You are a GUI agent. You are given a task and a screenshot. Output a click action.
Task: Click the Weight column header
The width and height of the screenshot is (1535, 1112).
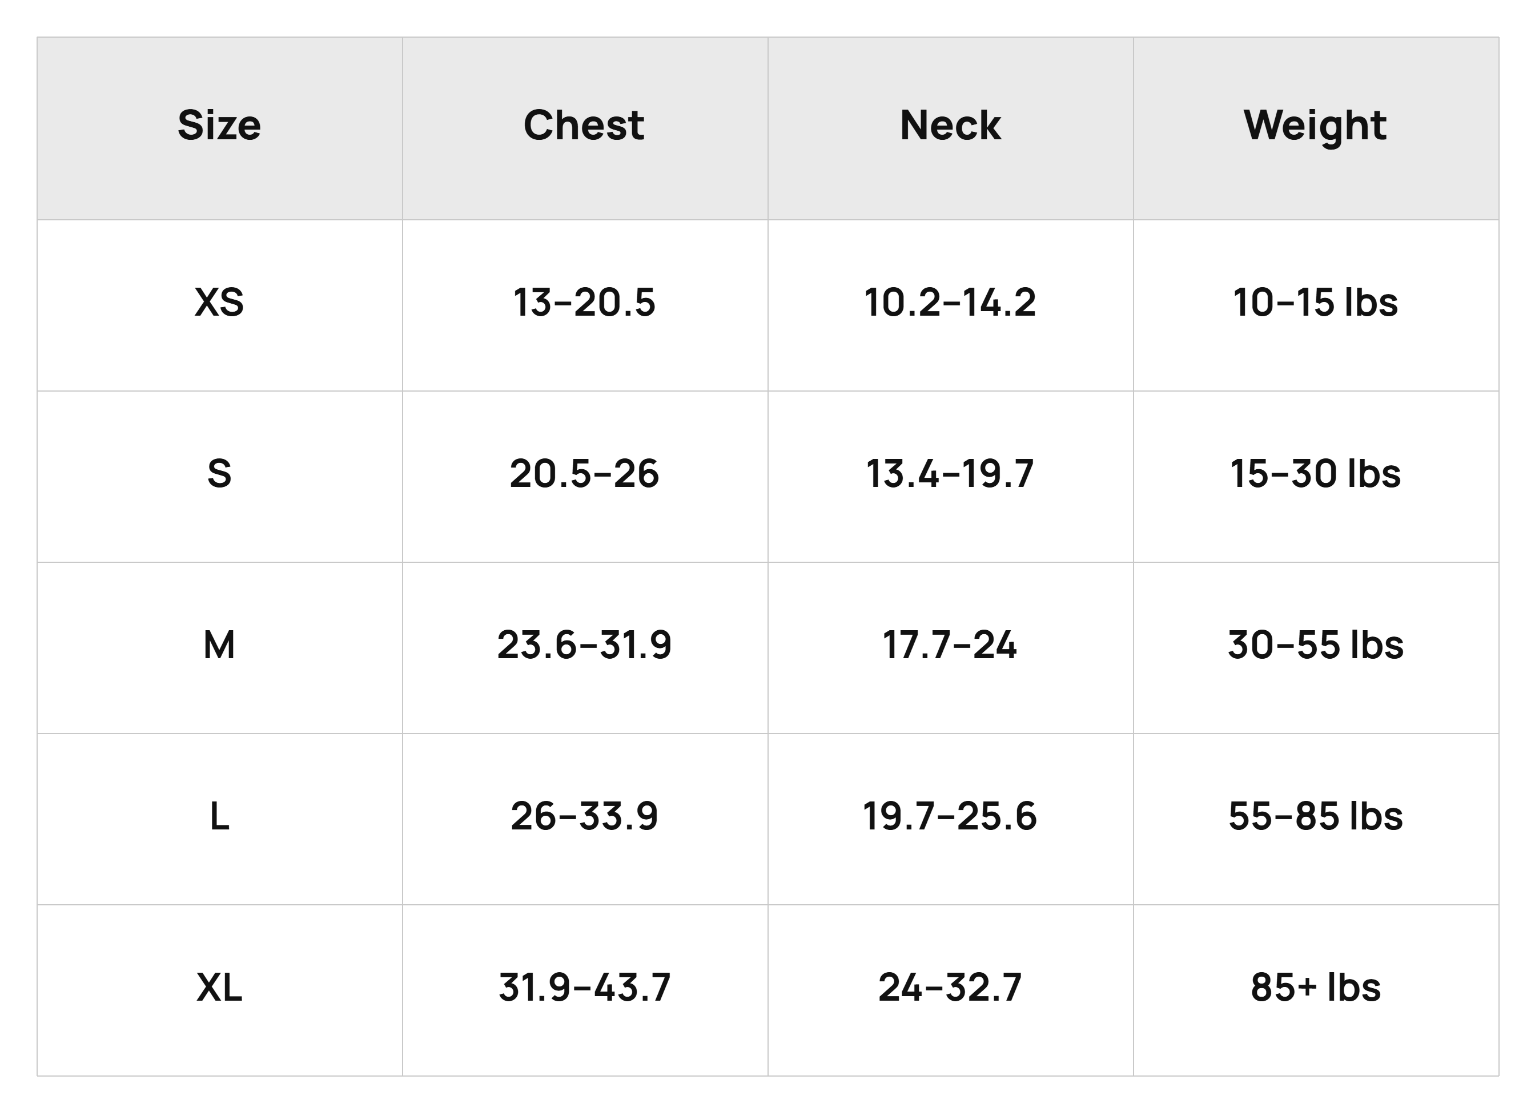pos(1315,127)
